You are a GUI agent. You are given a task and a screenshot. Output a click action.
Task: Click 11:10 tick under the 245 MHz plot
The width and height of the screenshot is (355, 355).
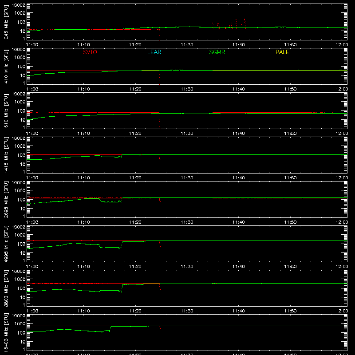click(83, 45)
